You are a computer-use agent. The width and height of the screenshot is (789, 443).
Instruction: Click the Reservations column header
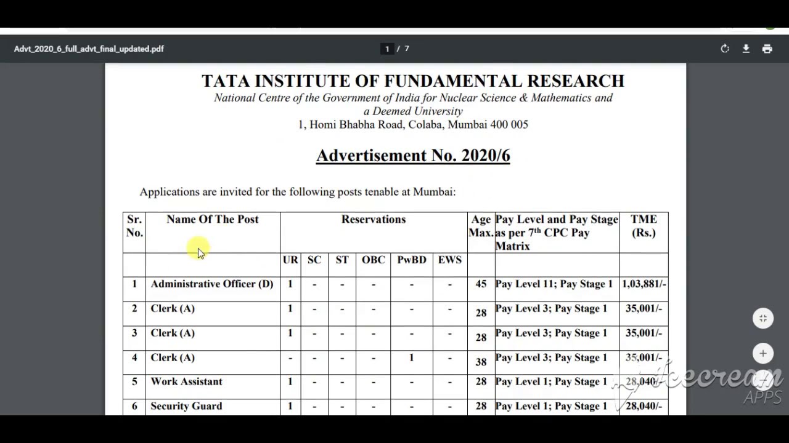374,219
